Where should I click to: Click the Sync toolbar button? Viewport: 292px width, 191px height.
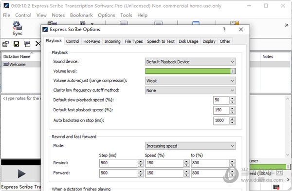point(18,28)
